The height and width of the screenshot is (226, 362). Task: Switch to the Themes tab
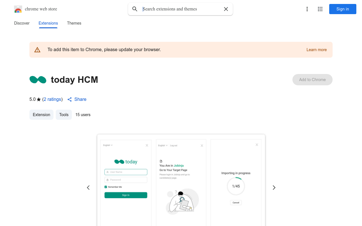click(x=74, y=23)
